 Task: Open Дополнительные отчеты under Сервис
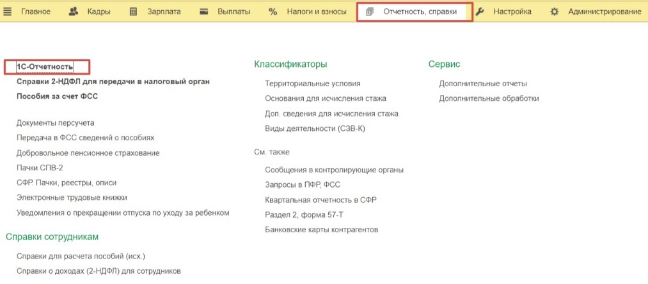pyautogui.click(x=483, y=84)
